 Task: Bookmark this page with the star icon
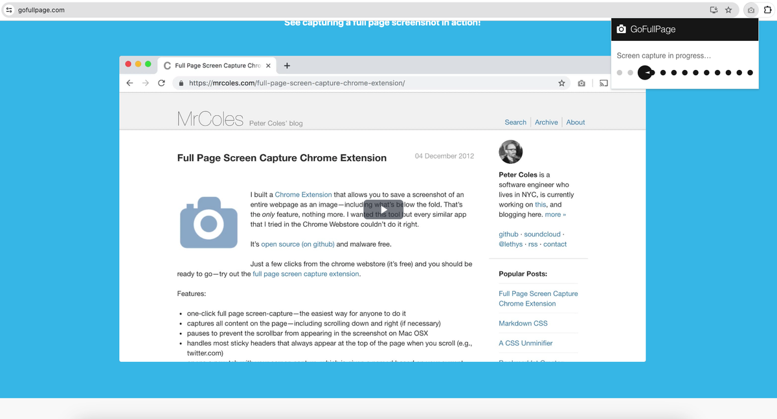click(x=728, y=10)
